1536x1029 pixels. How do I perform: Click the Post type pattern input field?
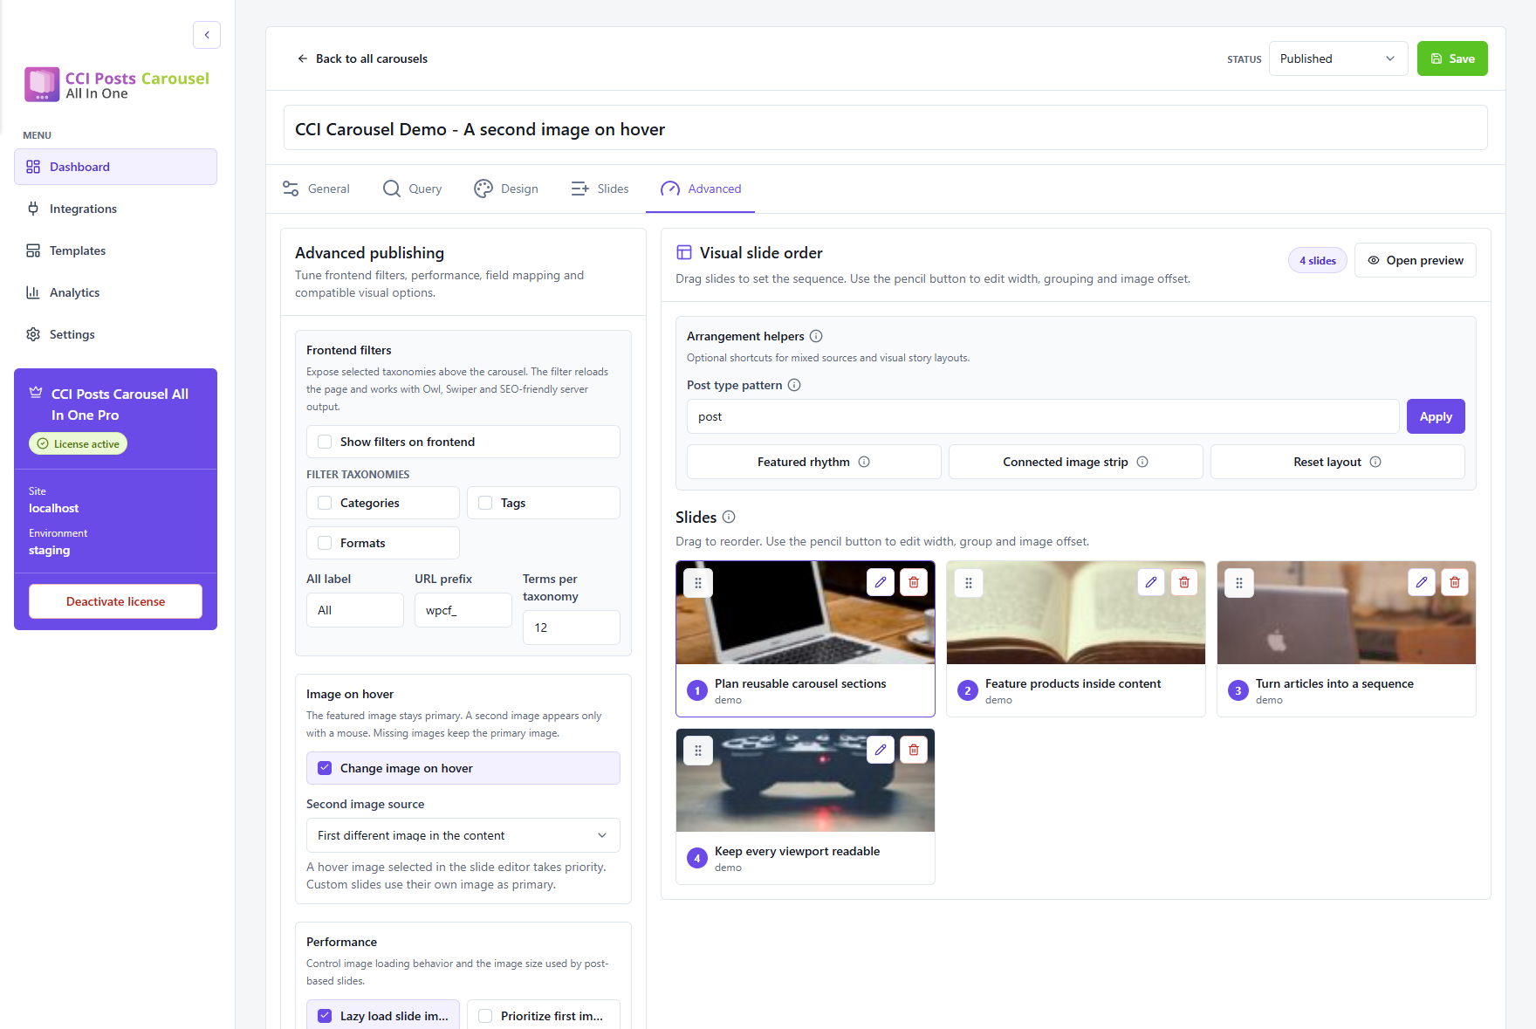[1043, 416]
